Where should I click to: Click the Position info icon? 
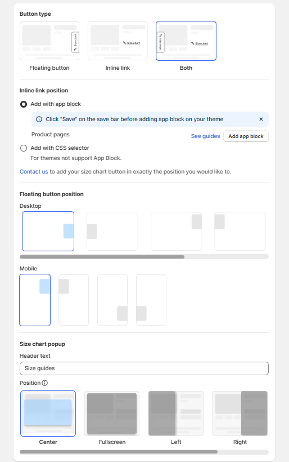click(44, 383)
